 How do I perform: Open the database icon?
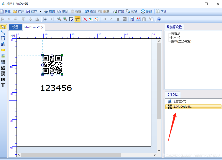pos(144,19)
